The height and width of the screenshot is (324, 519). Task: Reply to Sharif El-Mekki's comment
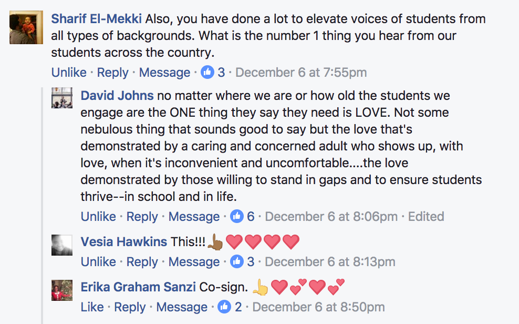pos(112,73)
